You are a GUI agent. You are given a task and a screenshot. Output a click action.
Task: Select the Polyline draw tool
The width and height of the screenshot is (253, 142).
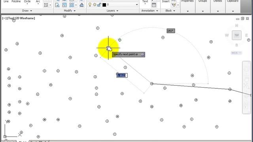[x=16, y=2]
